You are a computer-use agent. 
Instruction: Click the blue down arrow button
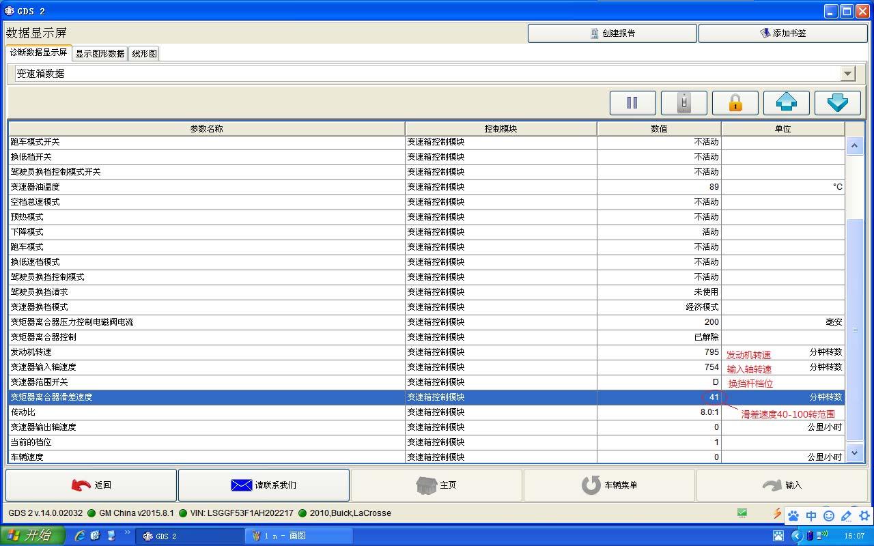[837, 103]
